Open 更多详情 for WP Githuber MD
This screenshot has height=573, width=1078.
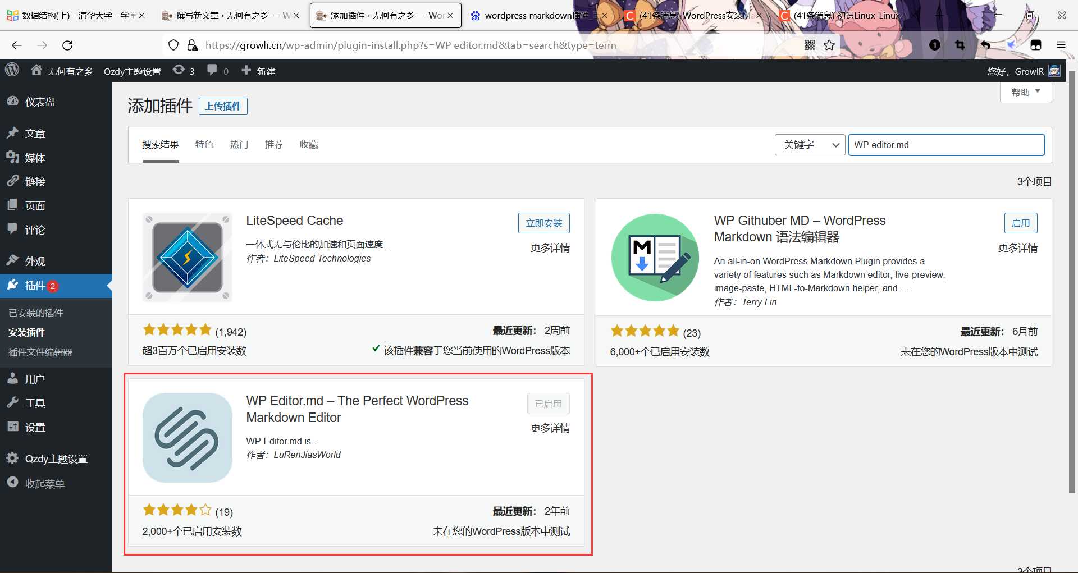pyautogui.click(x=1017, y=248)
